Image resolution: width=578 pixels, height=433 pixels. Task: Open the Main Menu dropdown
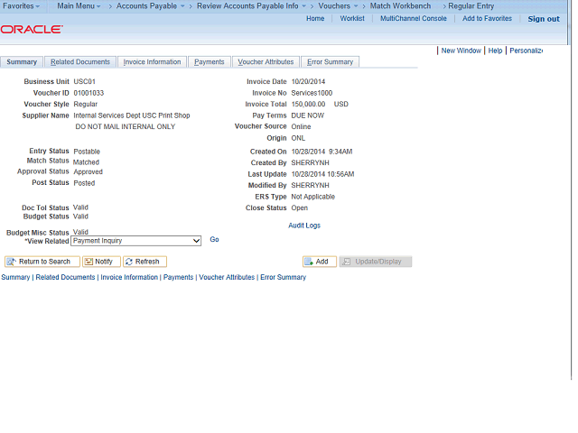click(x=79, y=6)
